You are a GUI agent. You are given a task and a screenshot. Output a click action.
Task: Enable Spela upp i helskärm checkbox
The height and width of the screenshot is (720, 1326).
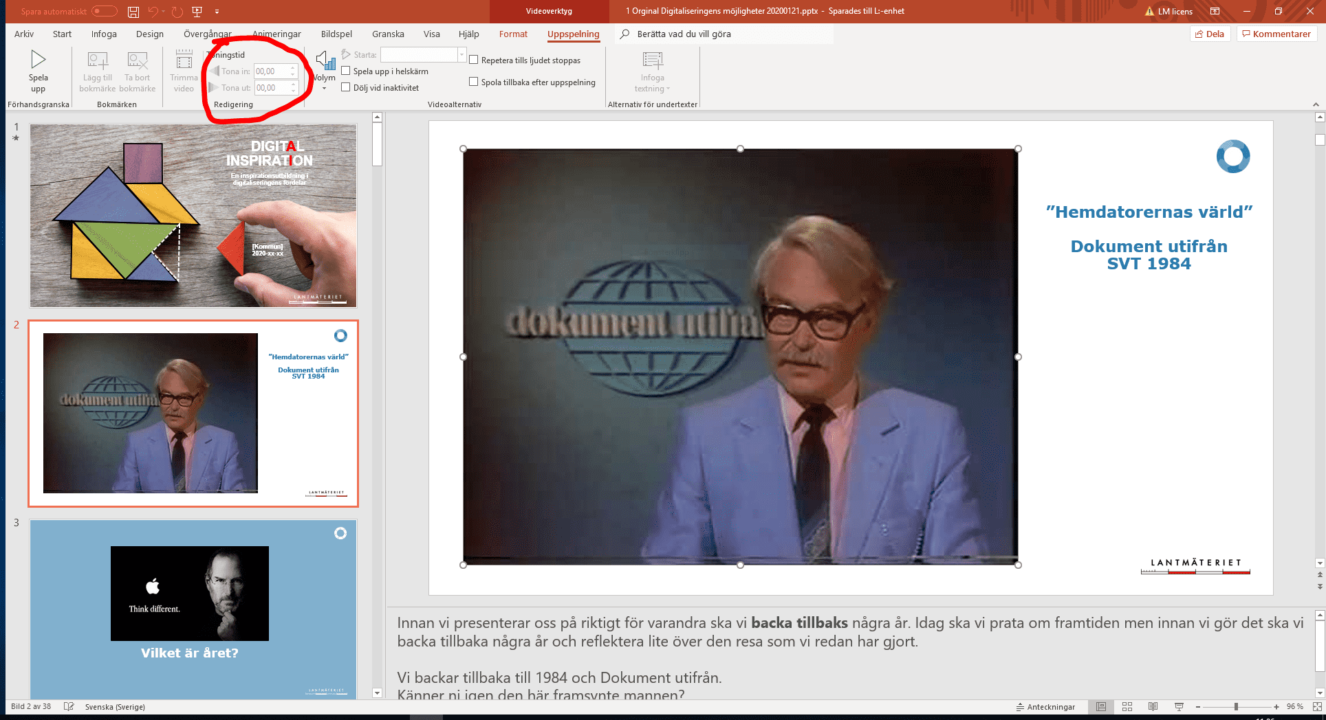346,71
